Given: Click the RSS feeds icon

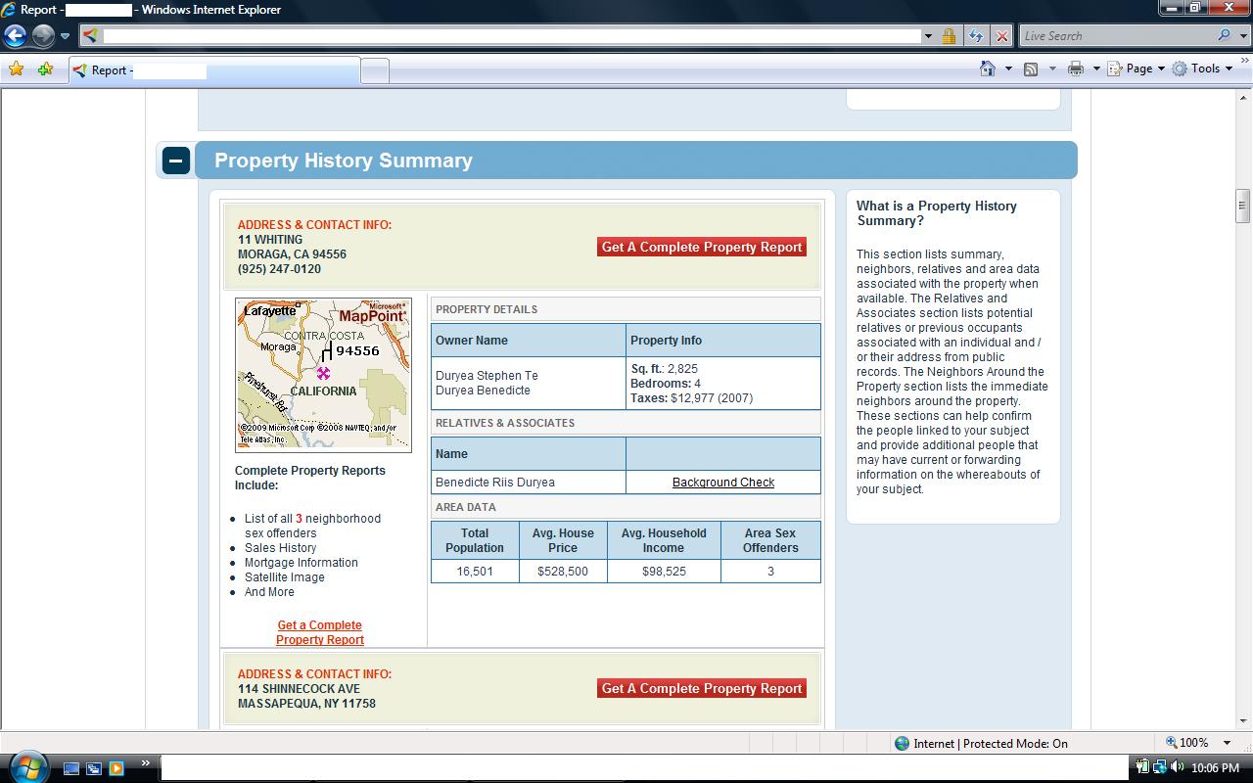Looking at the screenshot, I should 1031,69.
